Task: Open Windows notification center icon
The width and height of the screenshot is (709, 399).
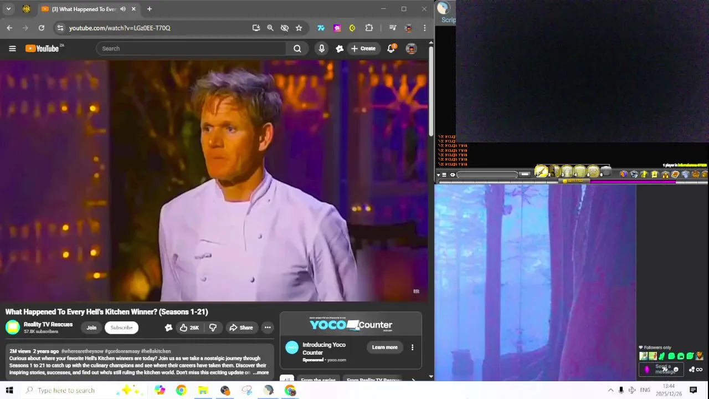Action: tap(693, 390)
